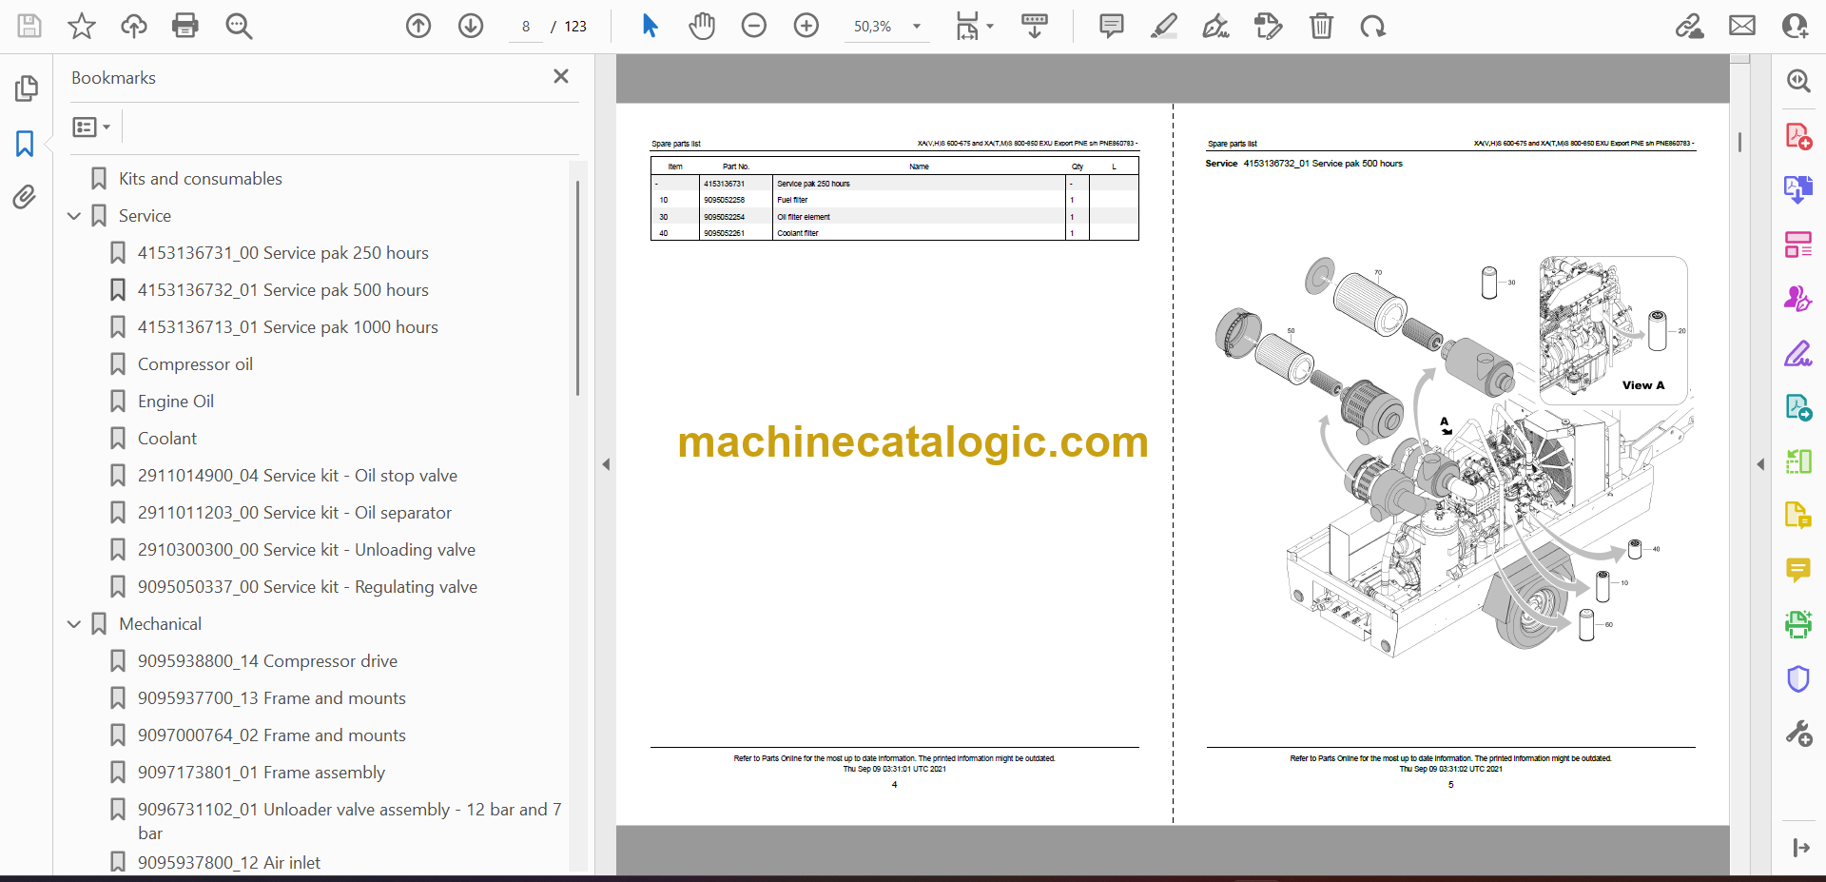Open the Page Thumbnails panel
Screen dimensions: 1826x882
point(27,88)
